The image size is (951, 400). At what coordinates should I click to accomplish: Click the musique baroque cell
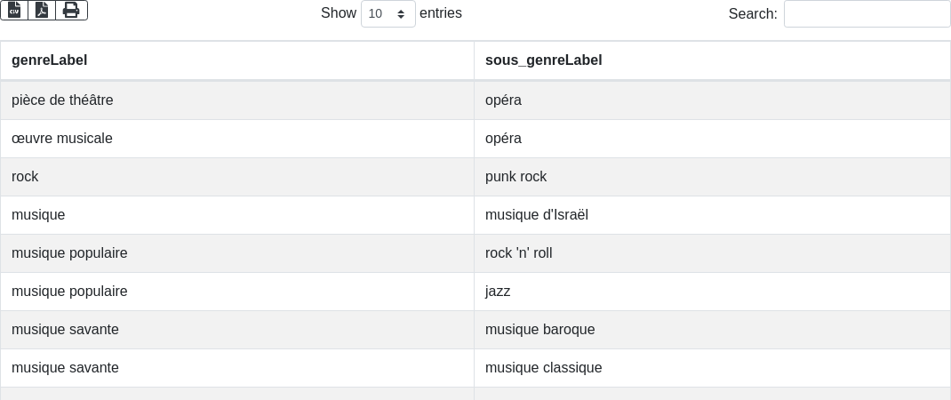tap(712, 330)
